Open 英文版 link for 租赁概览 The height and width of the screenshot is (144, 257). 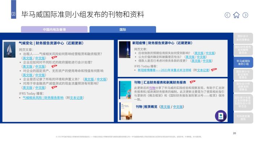(x=165, y=107)
